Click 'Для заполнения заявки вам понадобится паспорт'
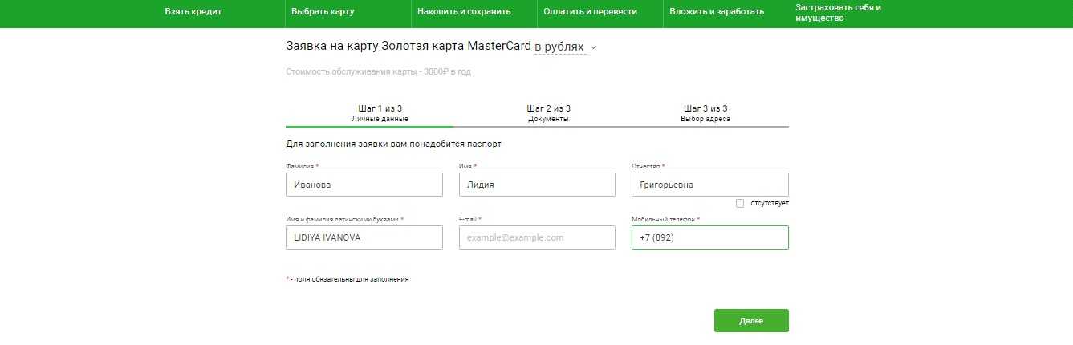1073x345 pixels. [393, 144]
